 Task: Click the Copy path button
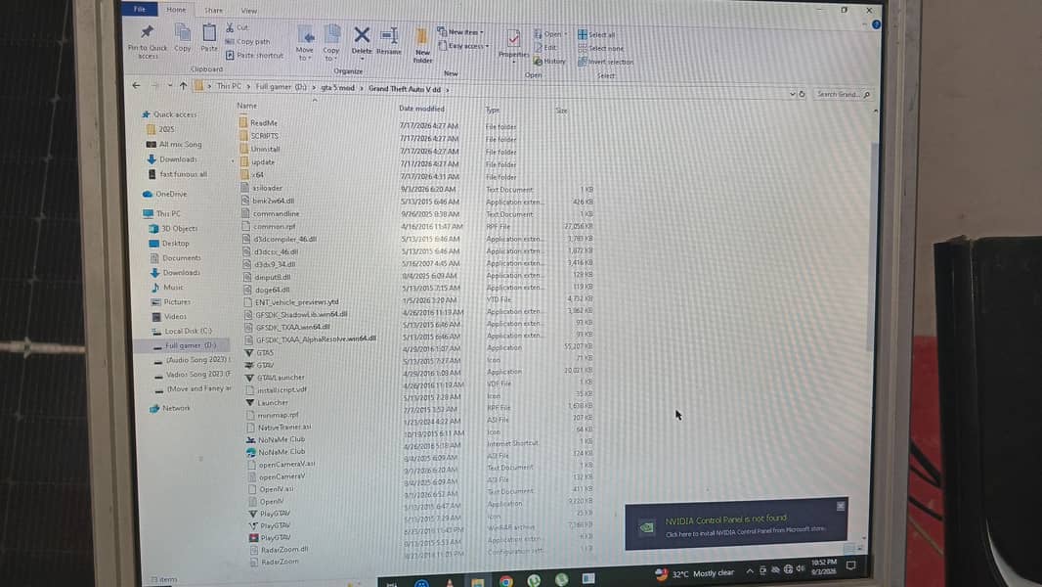point(248,41)
